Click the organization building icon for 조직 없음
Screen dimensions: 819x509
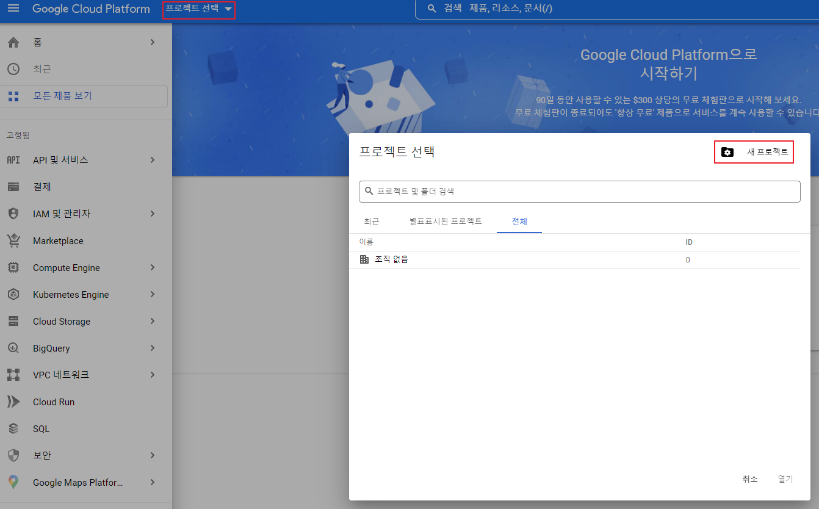364,259
